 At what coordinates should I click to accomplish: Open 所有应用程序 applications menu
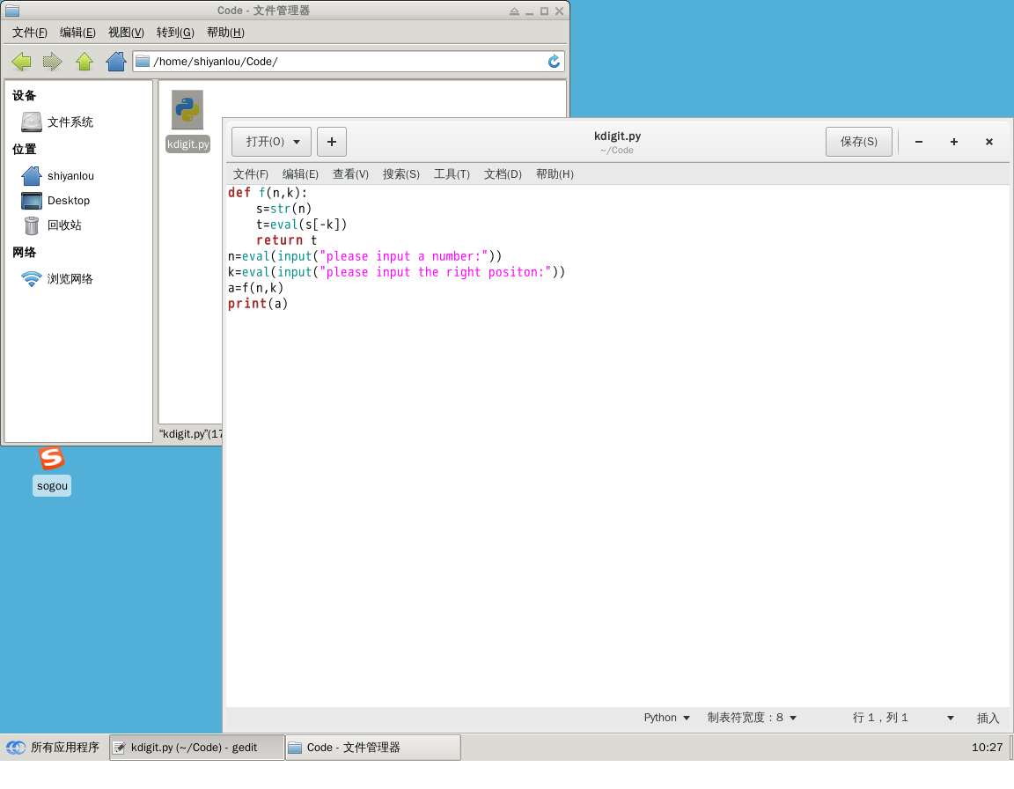53,747
